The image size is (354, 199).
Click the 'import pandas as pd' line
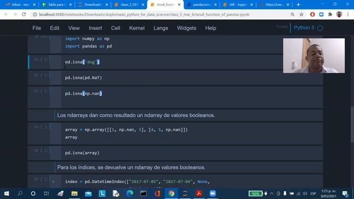point(88,46)
